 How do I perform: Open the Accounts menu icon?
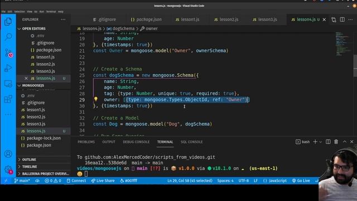click(x=8, y=154)
